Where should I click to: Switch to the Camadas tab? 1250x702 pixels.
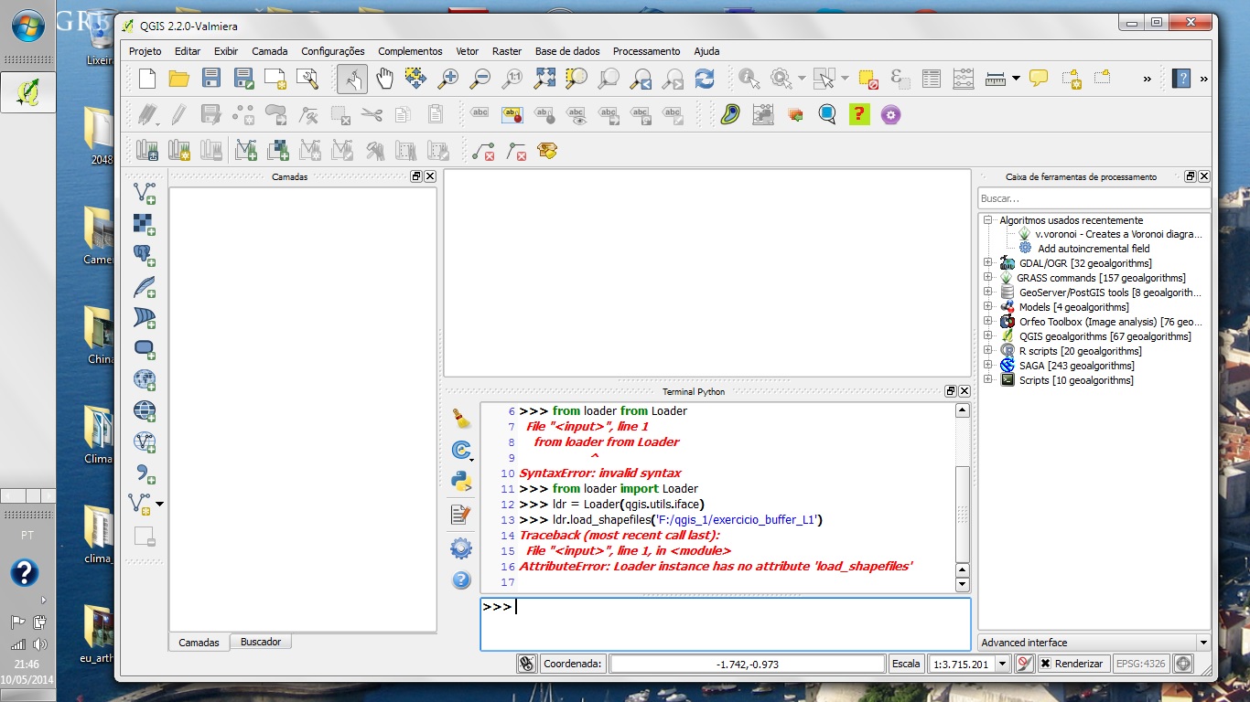click(199, 643)
